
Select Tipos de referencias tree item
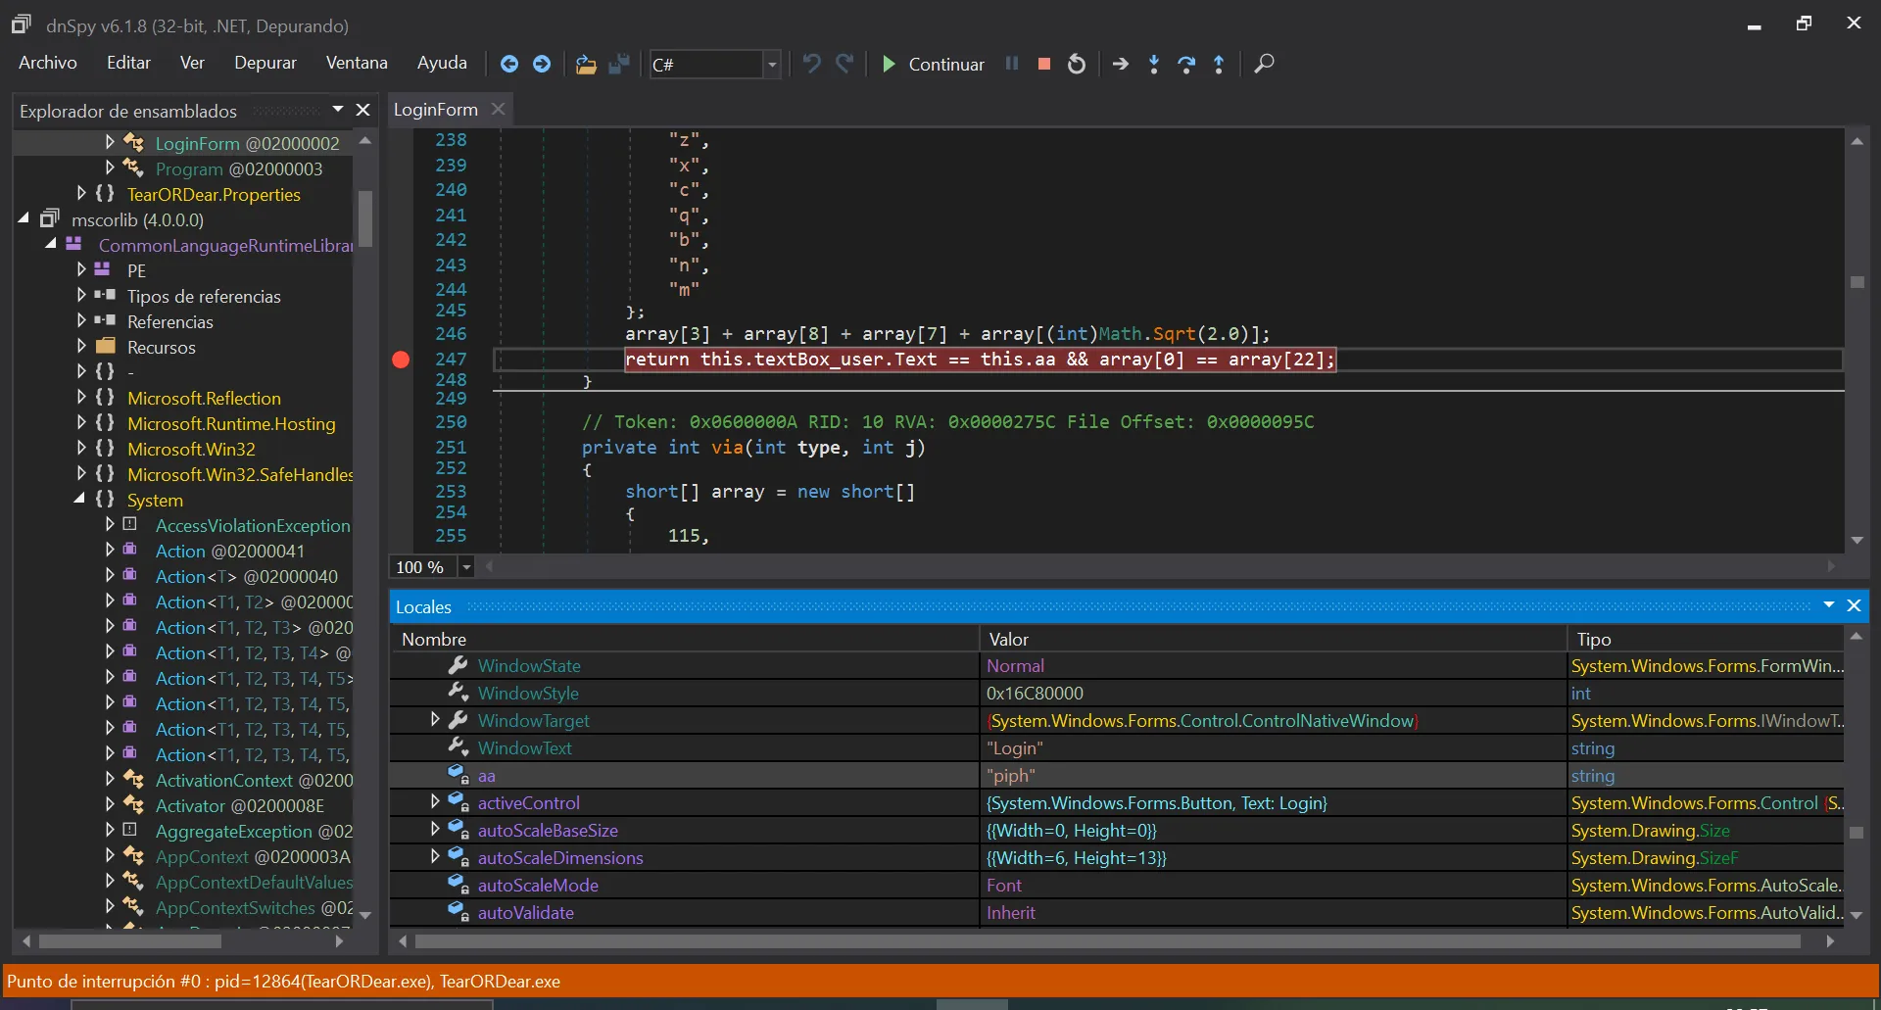(204, 296)
